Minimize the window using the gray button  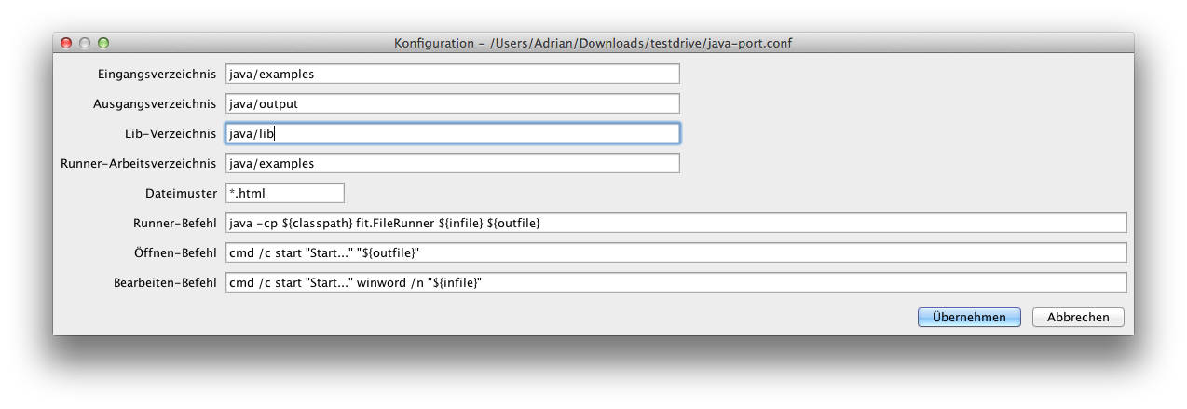[85, 43]
